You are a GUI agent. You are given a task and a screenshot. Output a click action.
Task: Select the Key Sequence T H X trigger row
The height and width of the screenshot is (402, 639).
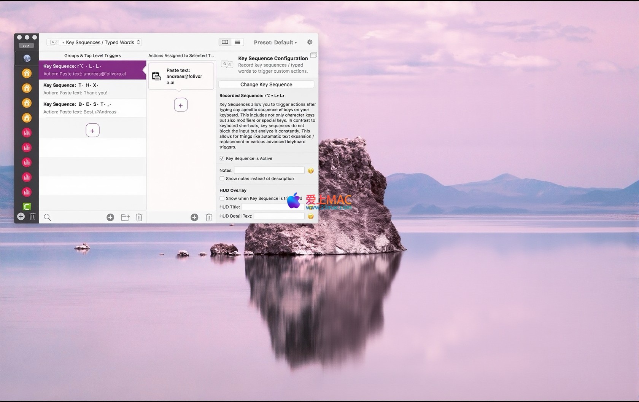point(92,89)
